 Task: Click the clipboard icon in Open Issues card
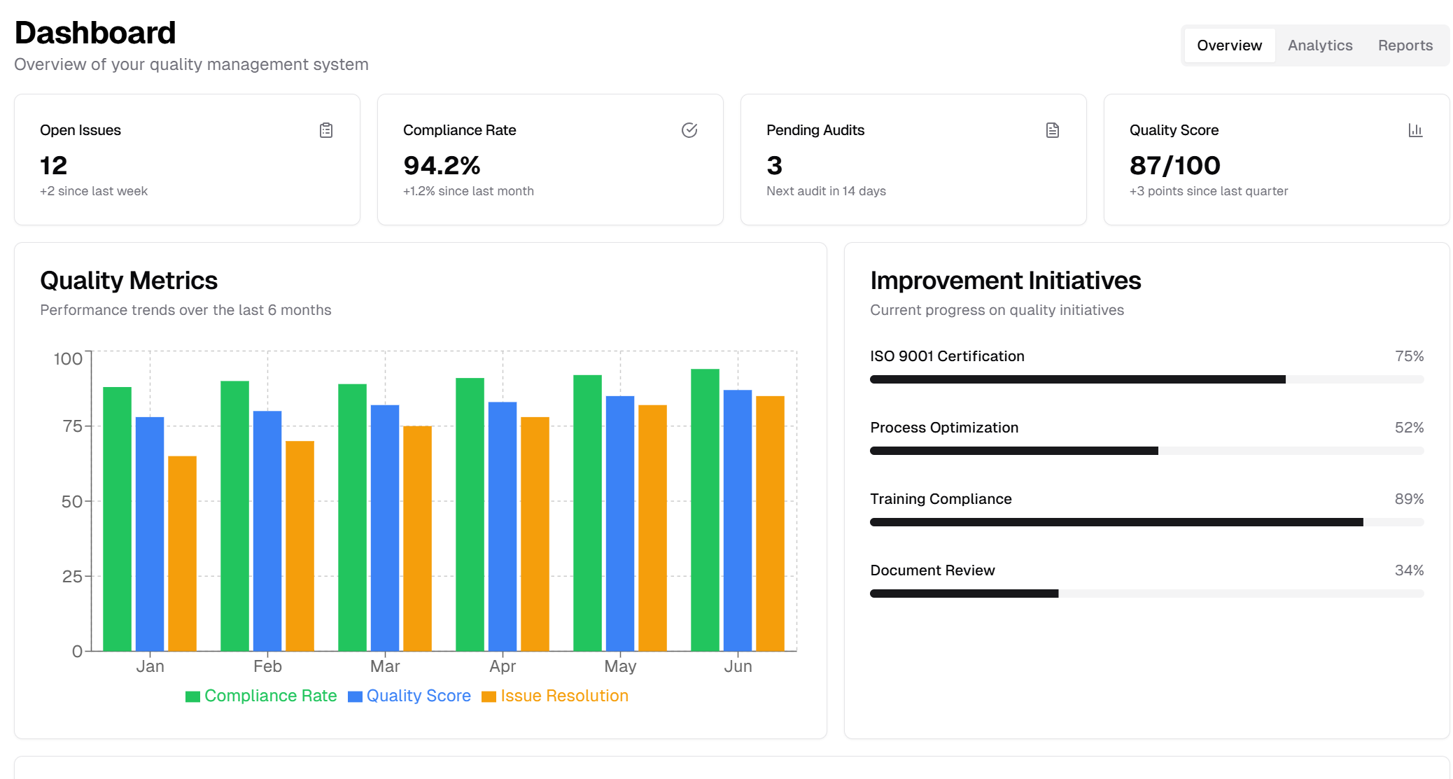(x=326, y=130)
